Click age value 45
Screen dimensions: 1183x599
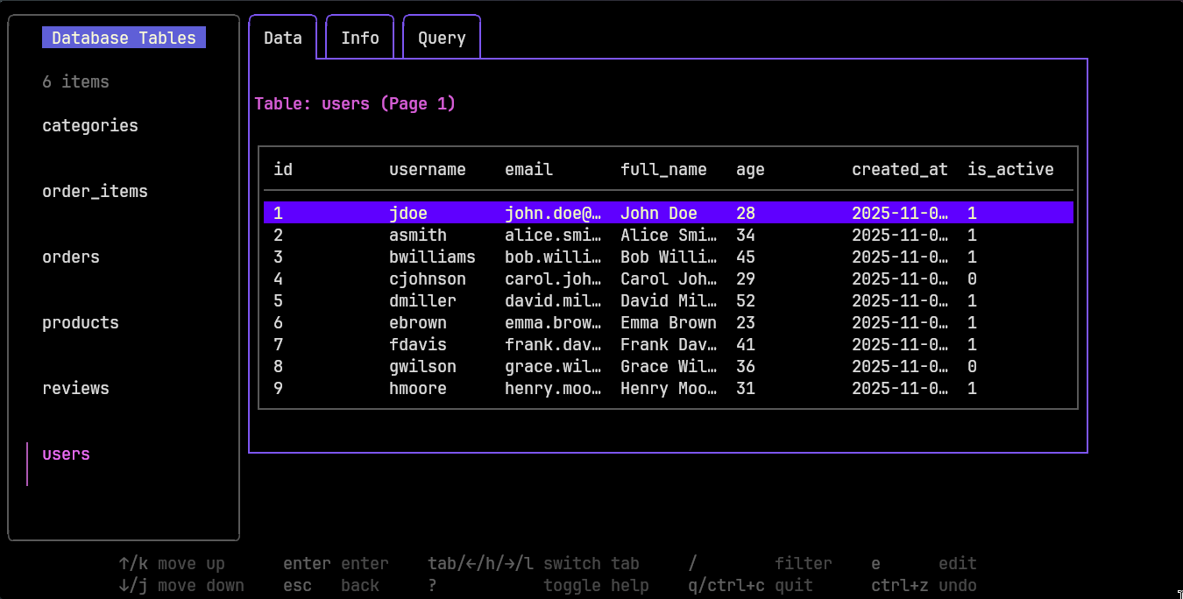[746, 257]
